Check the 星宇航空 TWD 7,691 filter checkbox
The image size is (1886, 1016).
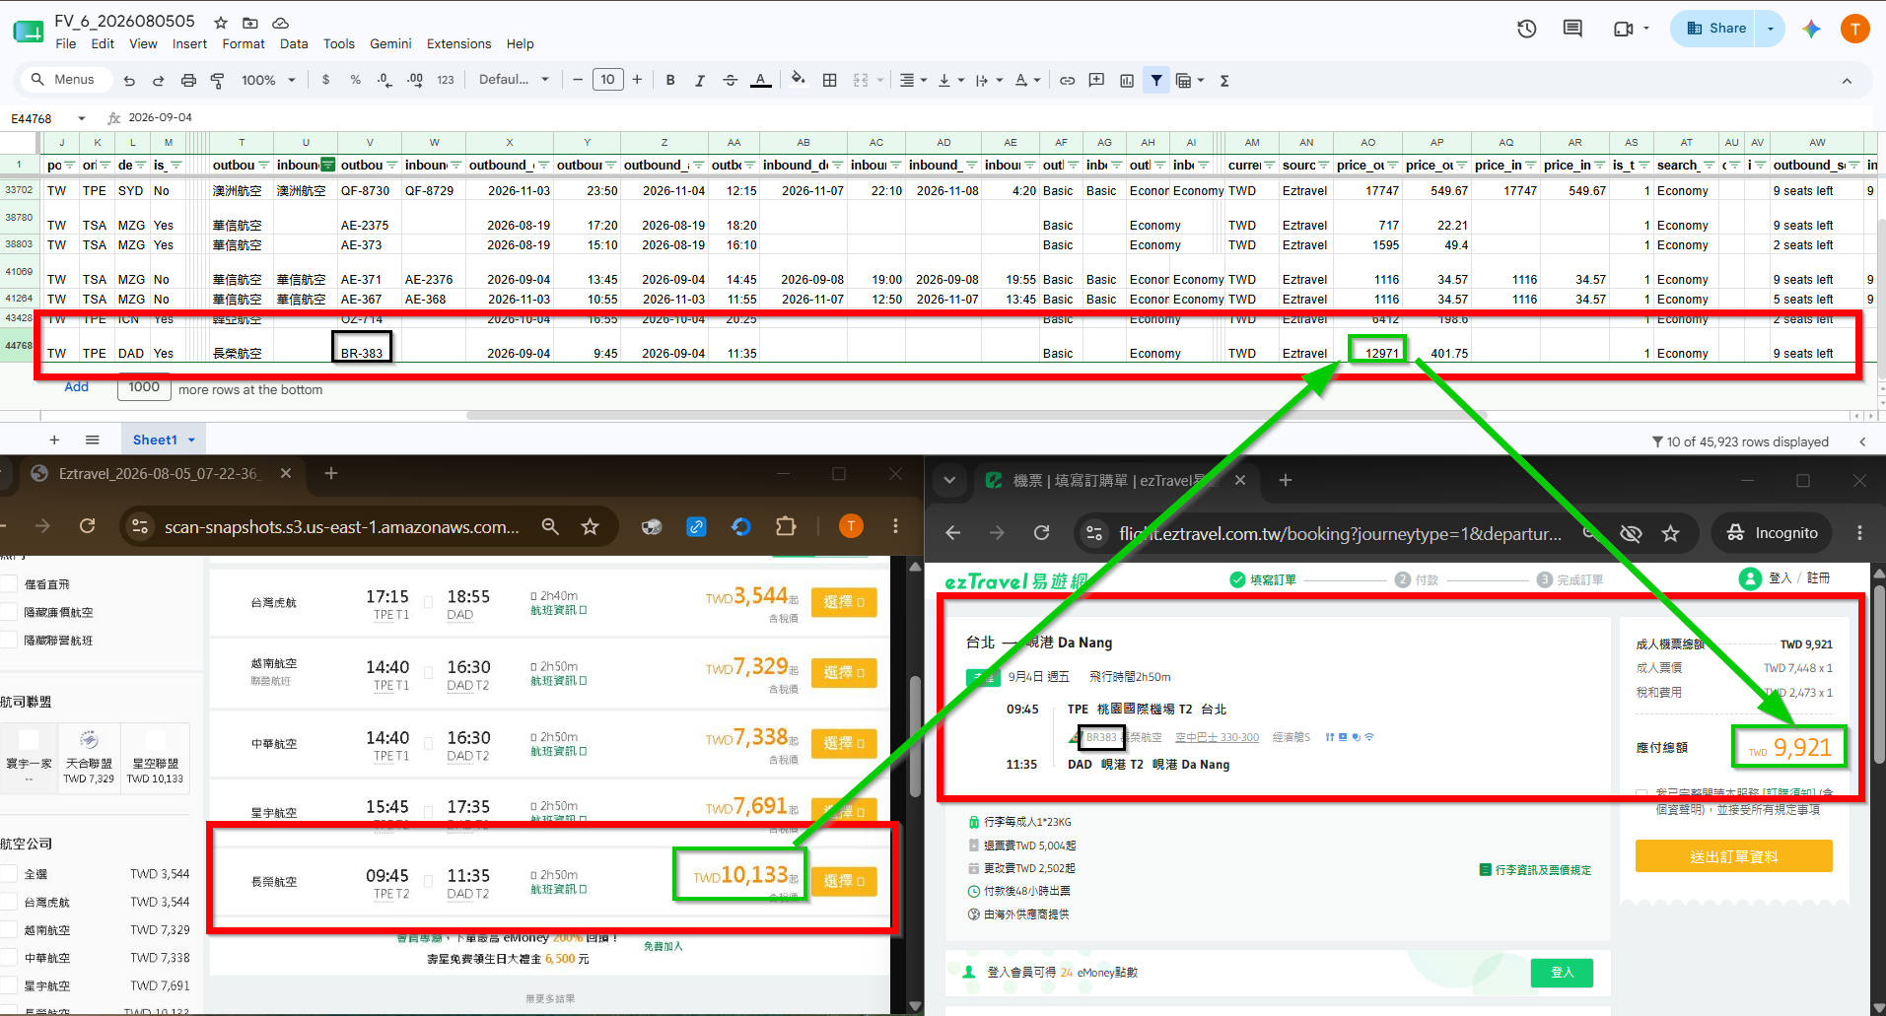click(x=9, y=985)
